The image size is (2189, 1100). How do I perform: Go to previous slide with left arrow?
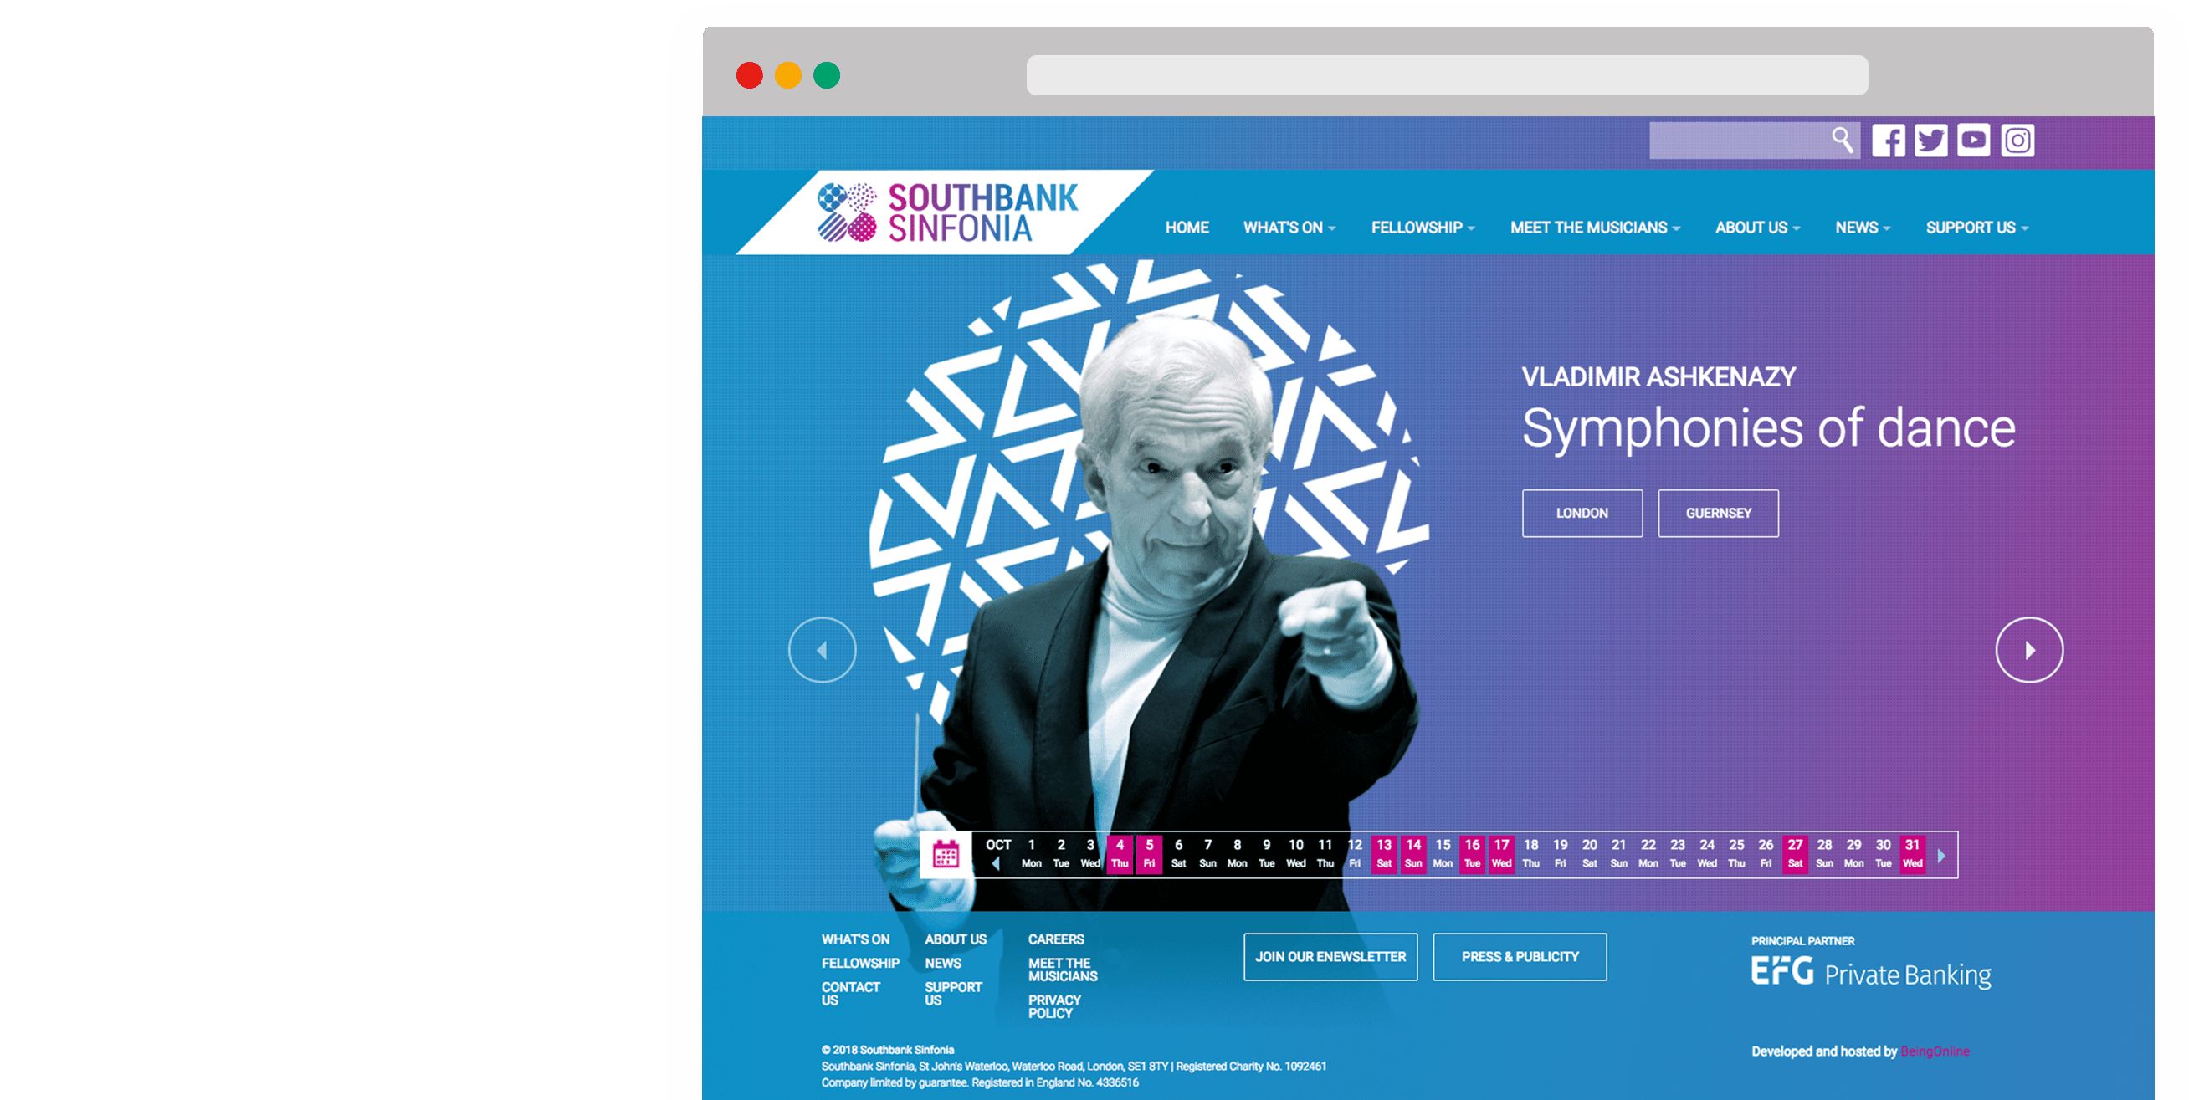[x=822, y=650]
